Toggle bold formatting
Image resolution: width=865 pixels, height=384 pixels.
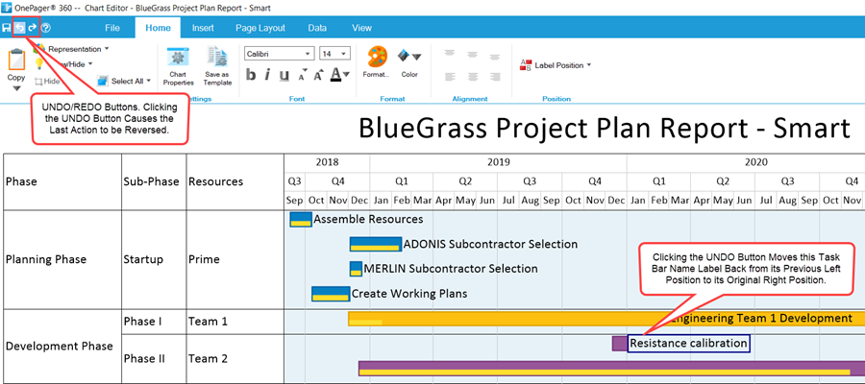coord(251,74)
